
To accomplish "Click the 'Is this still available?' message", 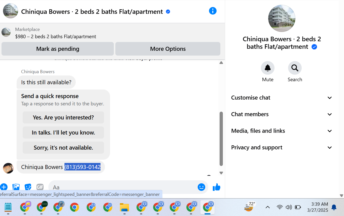I will pos(46,82).
